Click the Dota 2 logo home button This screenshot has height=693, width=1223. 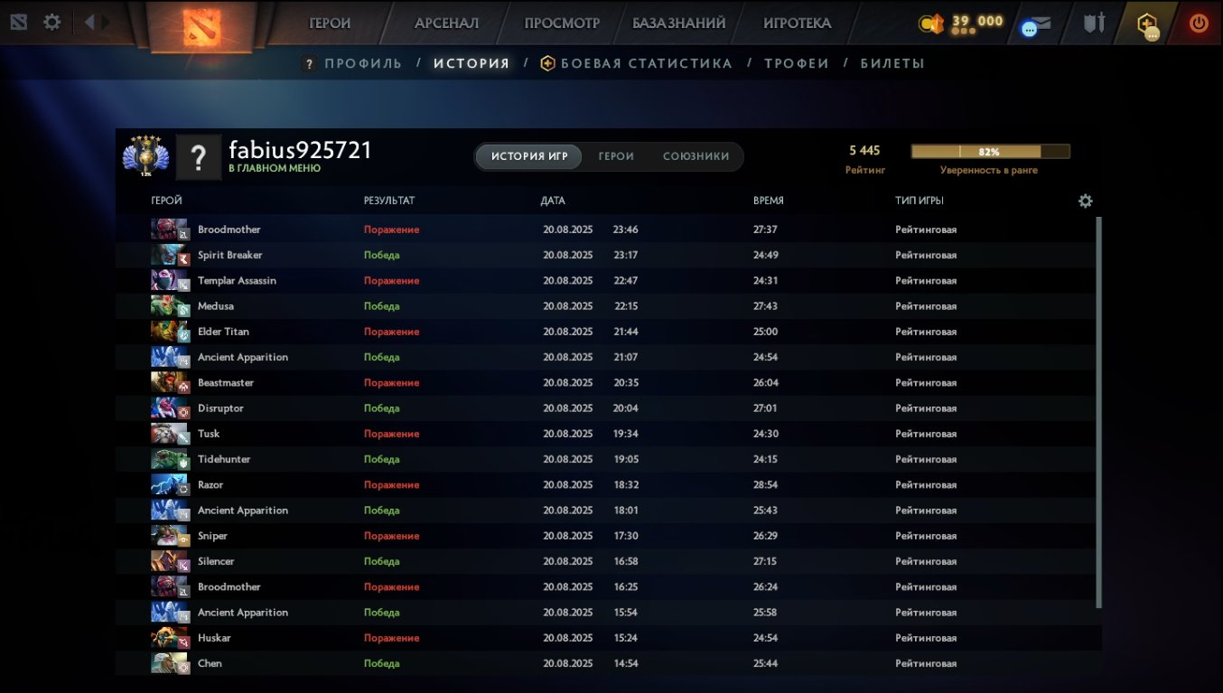pyautogui.click(x=201, y=26)
